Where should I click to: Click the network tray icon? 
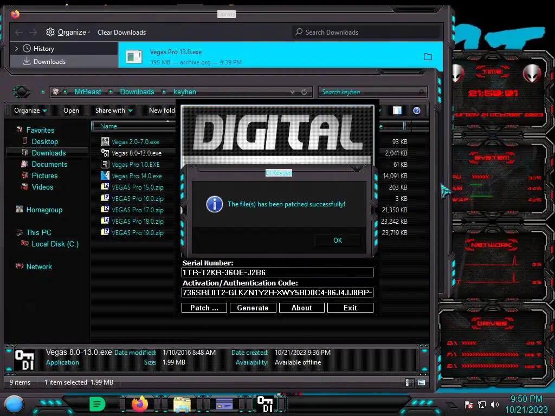point(482,404)
